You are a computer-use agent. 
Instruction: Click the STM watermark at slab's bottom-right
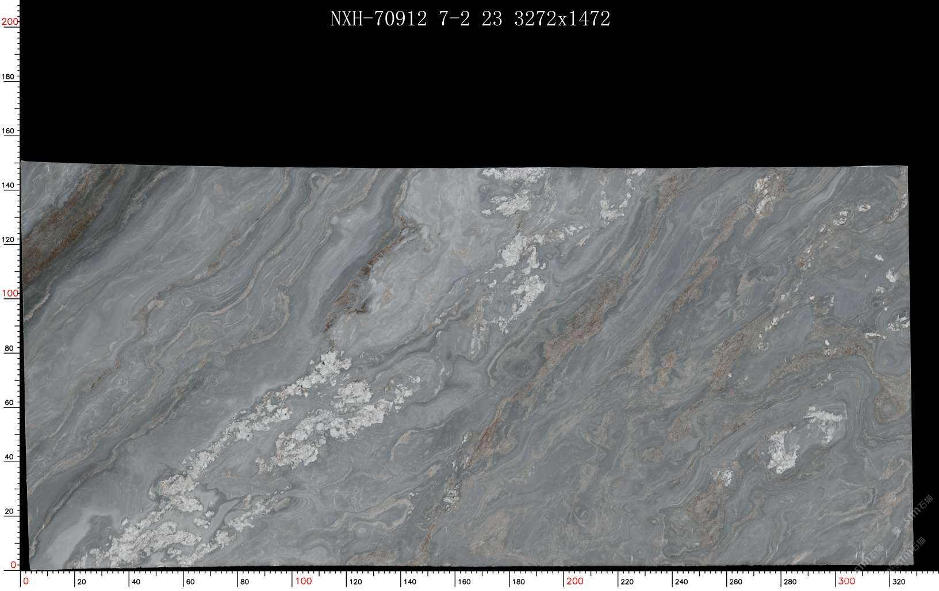(x=907, y=553)
